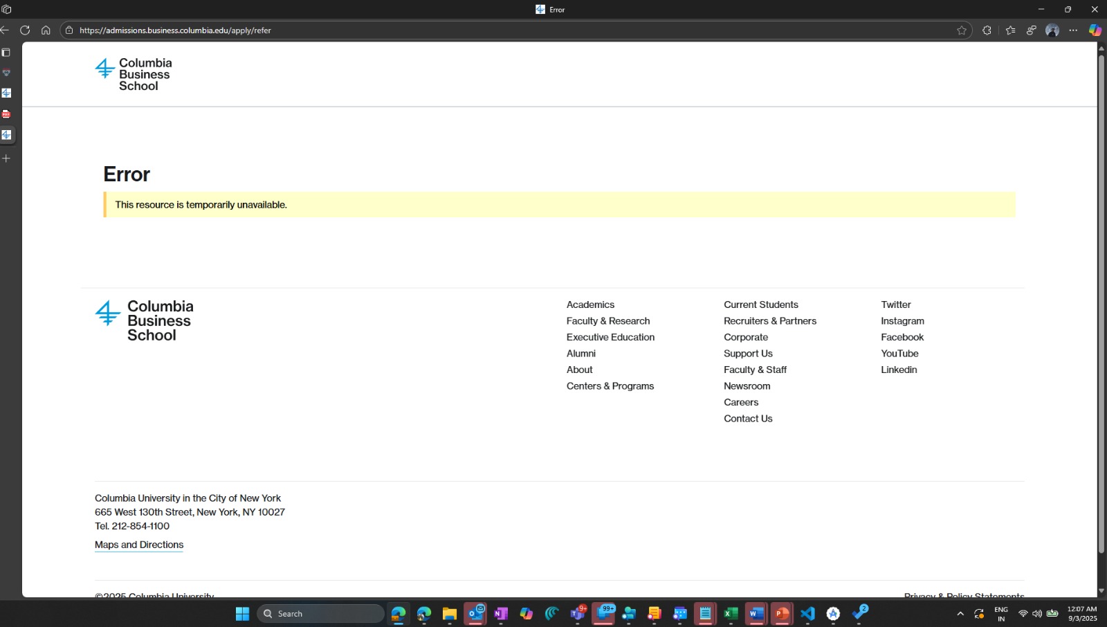
Task: Expand the vertical tabs pane
Action: coord(6,53)
